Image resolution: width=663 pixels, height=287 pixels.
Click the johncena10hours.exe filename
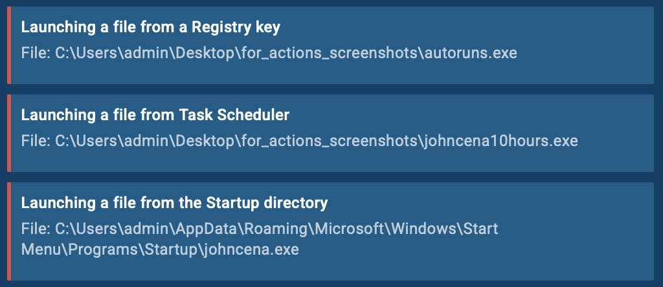pyautogui.click(x=499, y=140)
